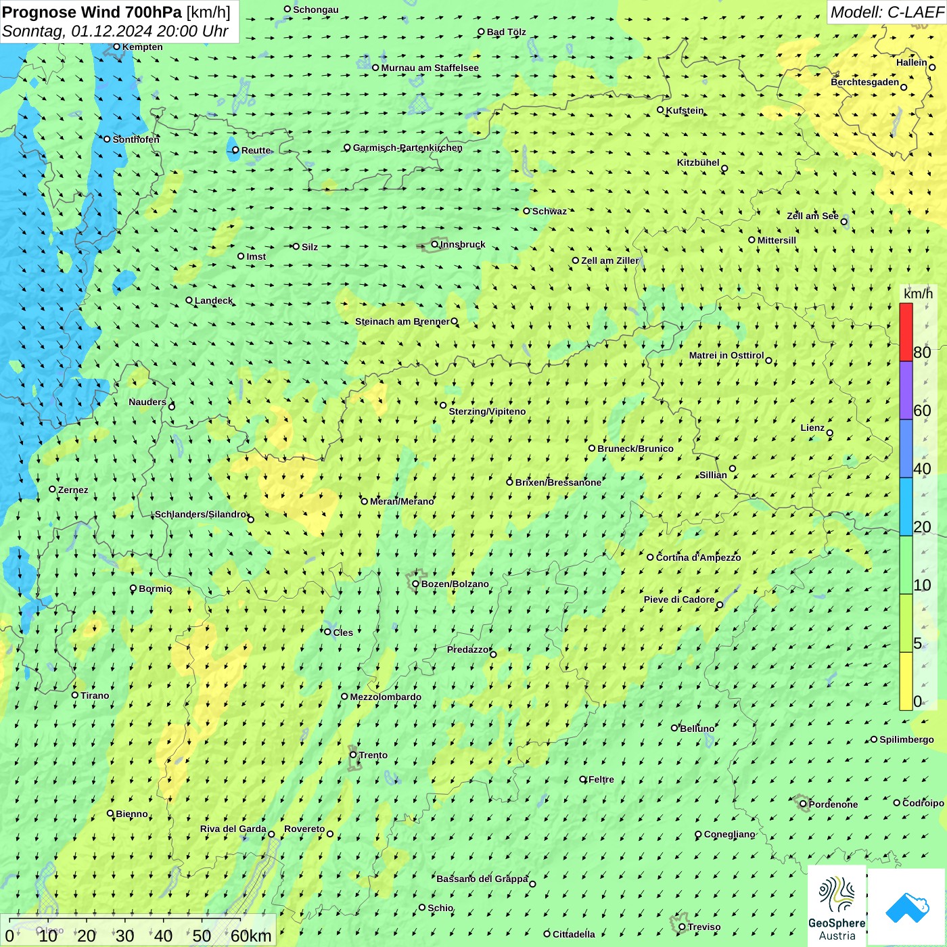
Task: Click the Berchtesgaden location marker
Action: click(904, 87)
